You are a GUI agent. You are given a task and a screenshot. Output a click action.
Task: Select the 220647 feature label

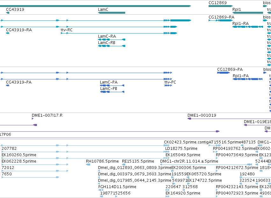pos(173,187)
